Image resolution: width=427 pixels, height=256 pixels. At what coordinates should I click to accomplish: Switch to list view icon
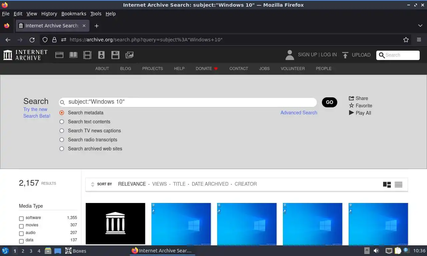click(398, 184)
